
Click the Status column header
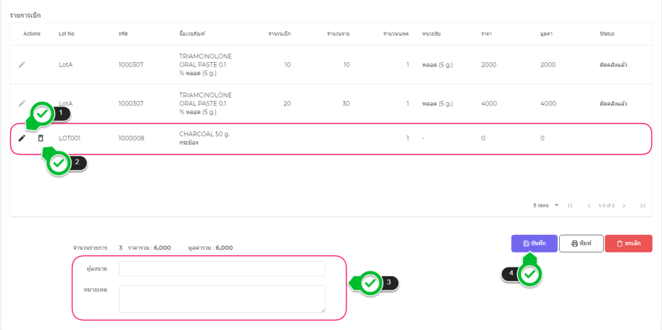pyautogui.click(x=606, y=34)
